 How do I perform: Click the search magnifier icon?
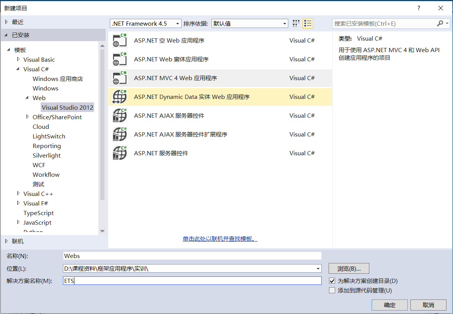coord(440,23)
